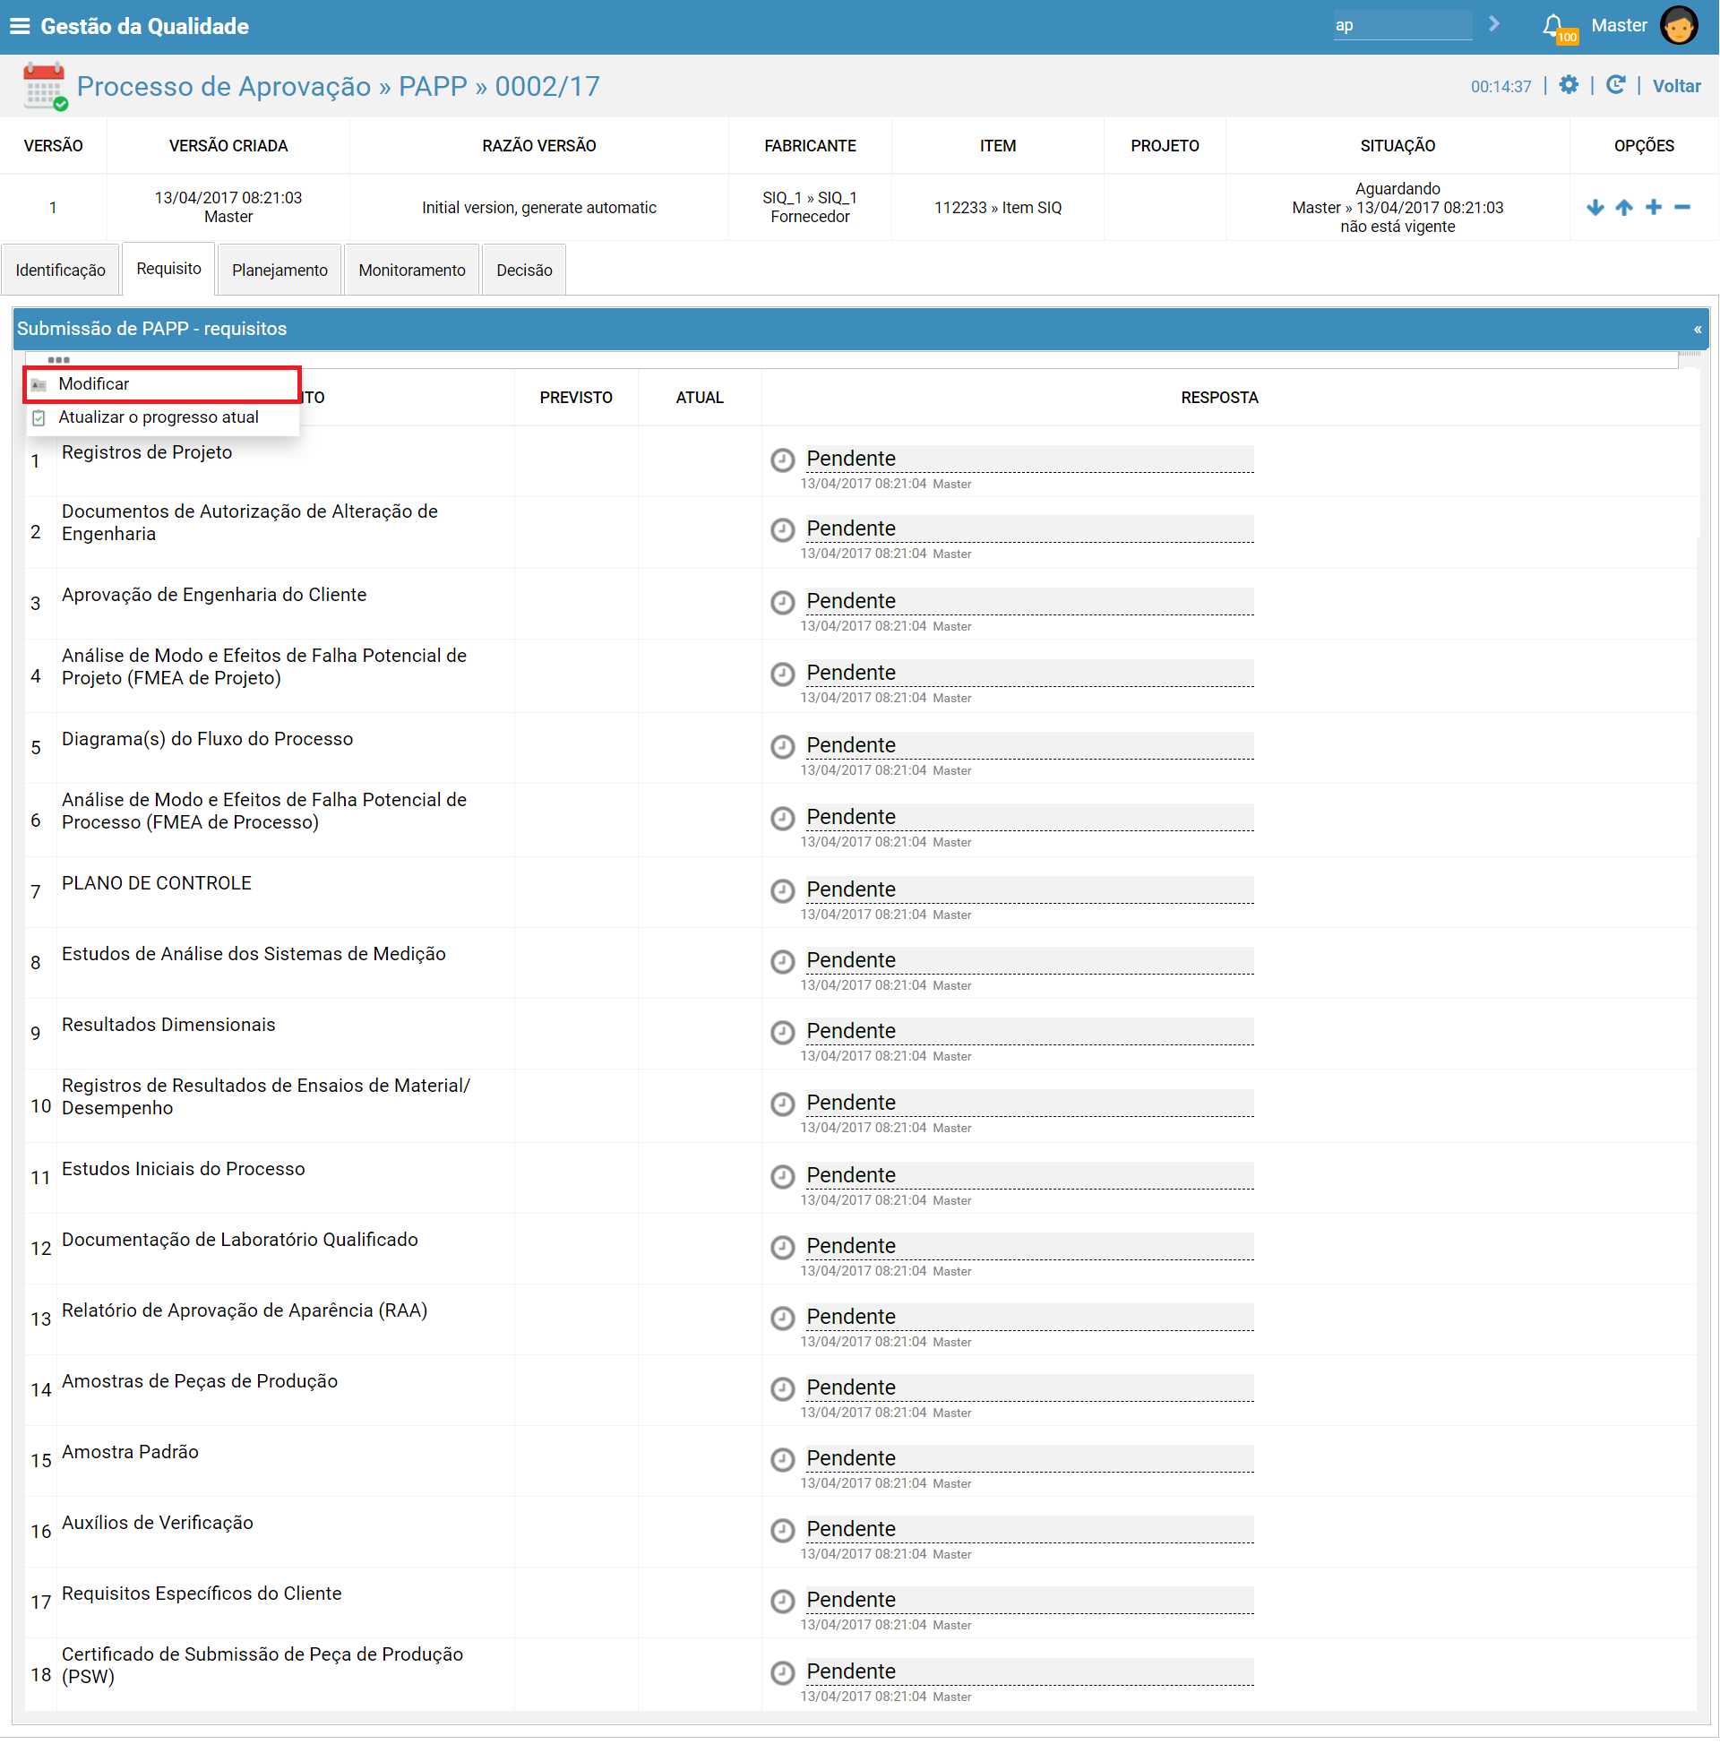The width and height of the screenshot is (1720, 1744).
Task: Click Processo de Aprovação in the breadcrumb title
Action: tap(224, 86)
